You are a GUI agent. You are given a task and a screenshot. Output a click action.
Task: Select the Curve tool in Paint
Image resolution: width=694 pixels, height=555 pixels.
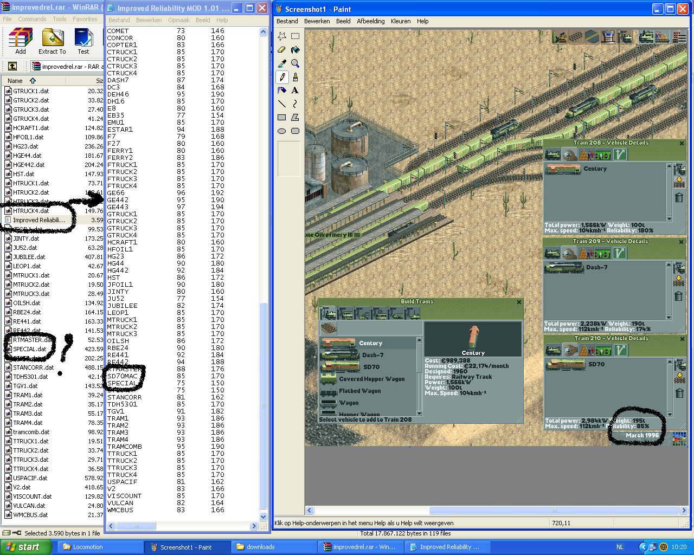(295, 104)
